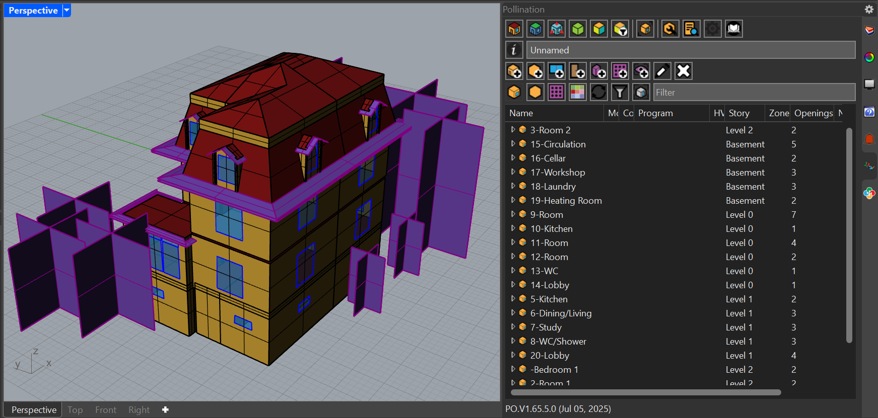Switch to the Front viewport tab

106,410
